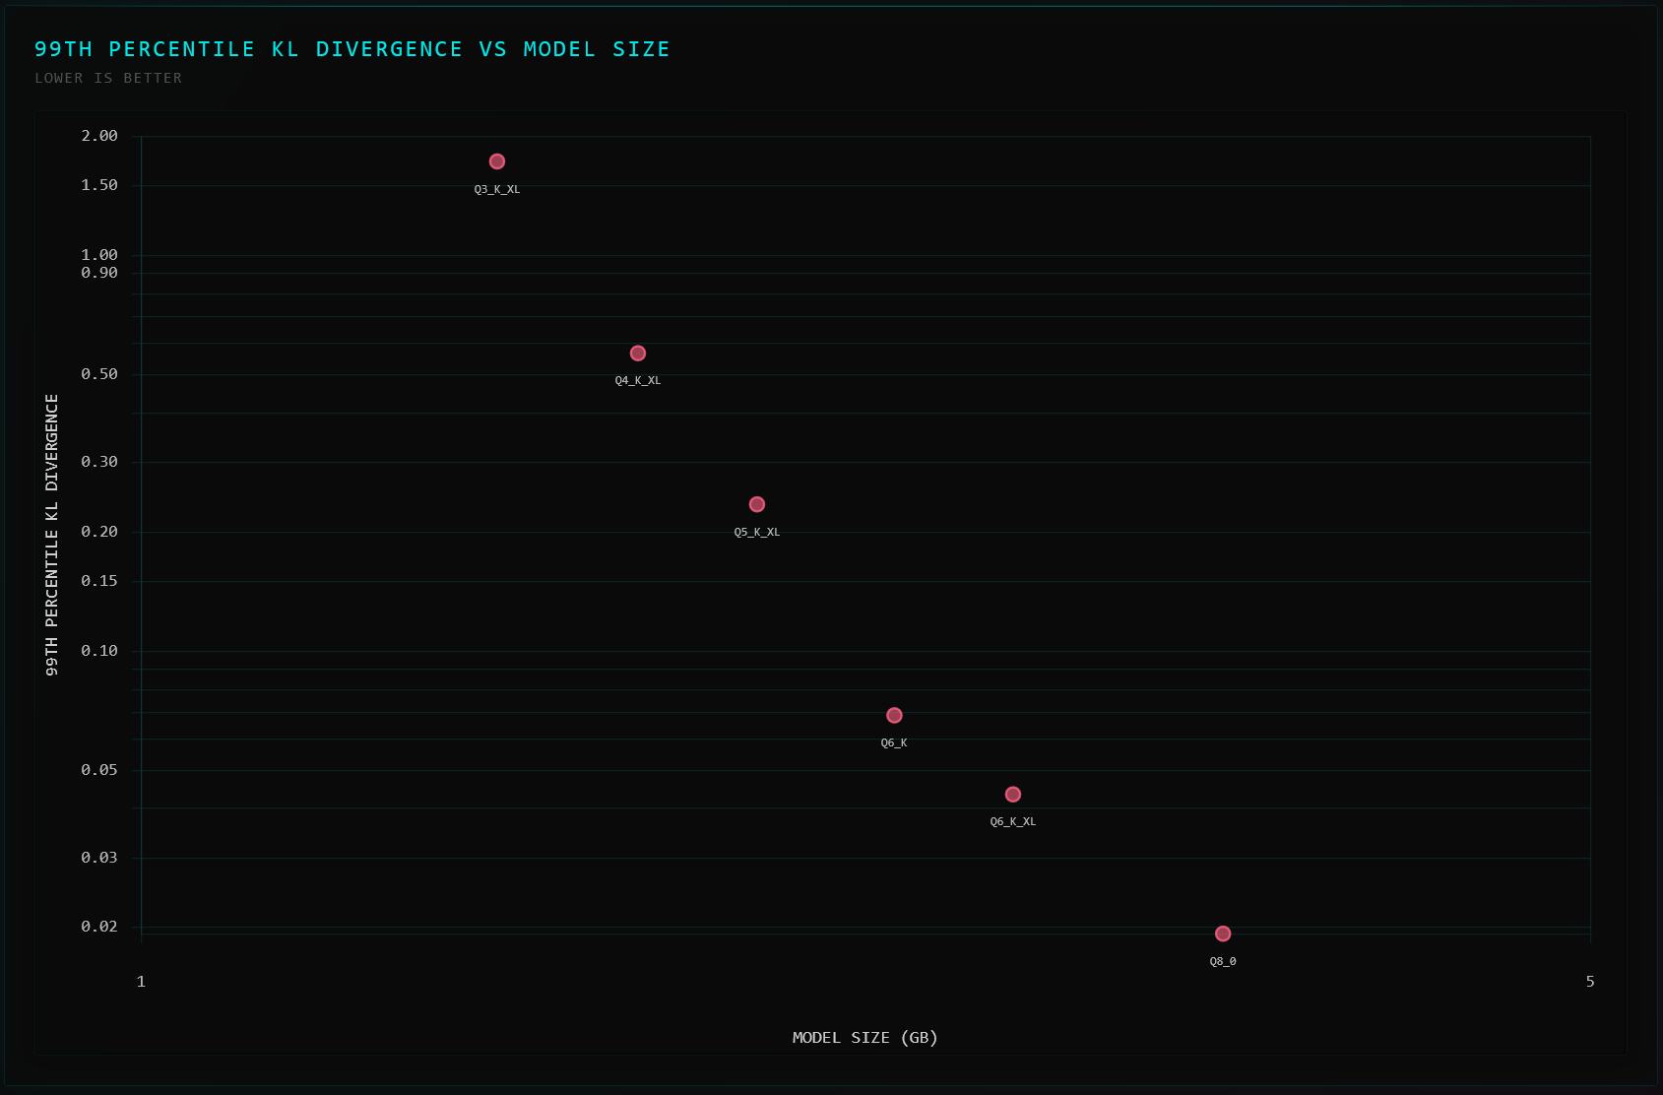
Task: Click the Q3_K_XL point label text
Action: pos(497,189)
